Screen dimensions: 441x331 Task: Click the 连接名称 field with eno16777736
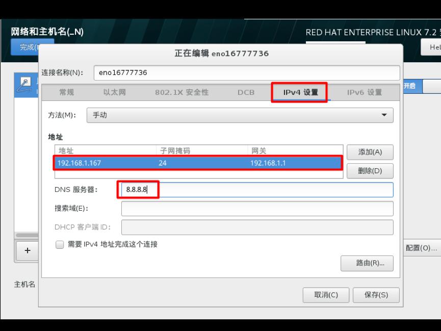point(247,73)
